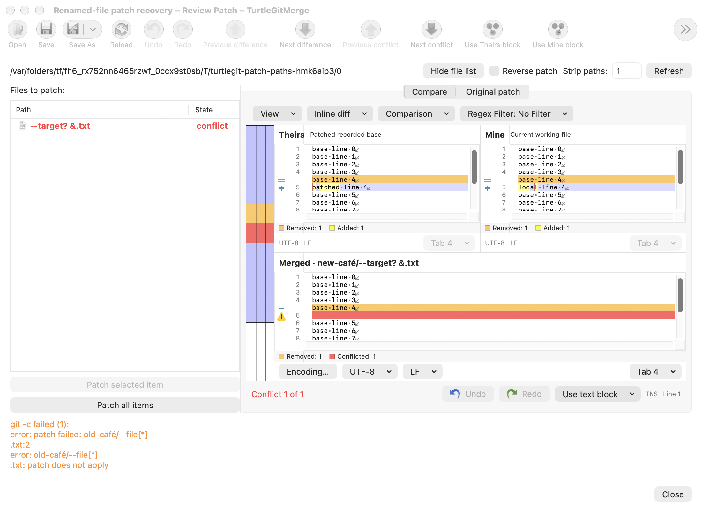The height and width of the screenshot is (512, 702).
Task: Click the Hide file list button
Action: coord(453,71)
